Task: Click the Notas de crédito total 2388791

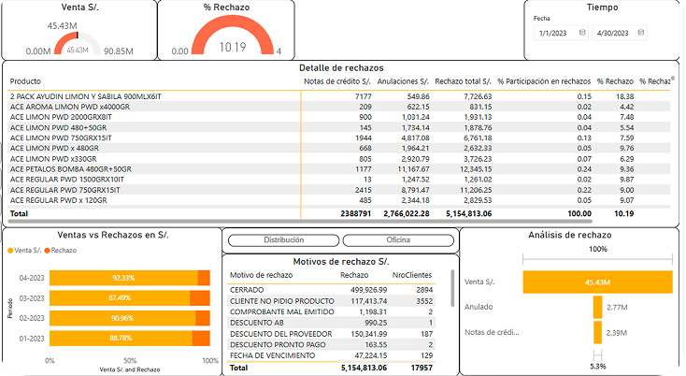Action: click(356, 213)
